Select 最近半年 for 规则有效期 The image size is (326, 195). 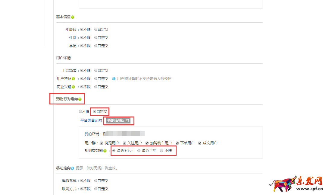pos(139,151)
